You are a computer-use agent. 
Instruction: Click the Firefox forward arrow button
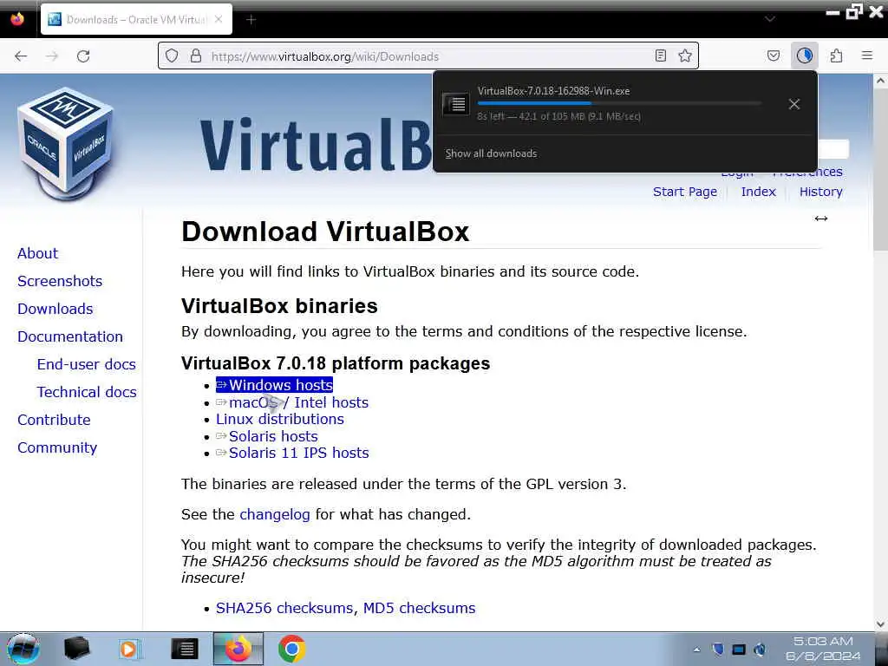(52, 56)
